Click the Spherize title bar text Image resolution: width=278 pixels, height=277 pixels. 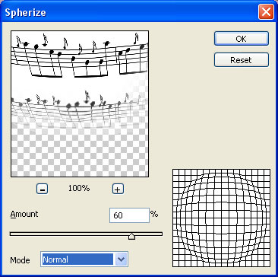point(25,12)
